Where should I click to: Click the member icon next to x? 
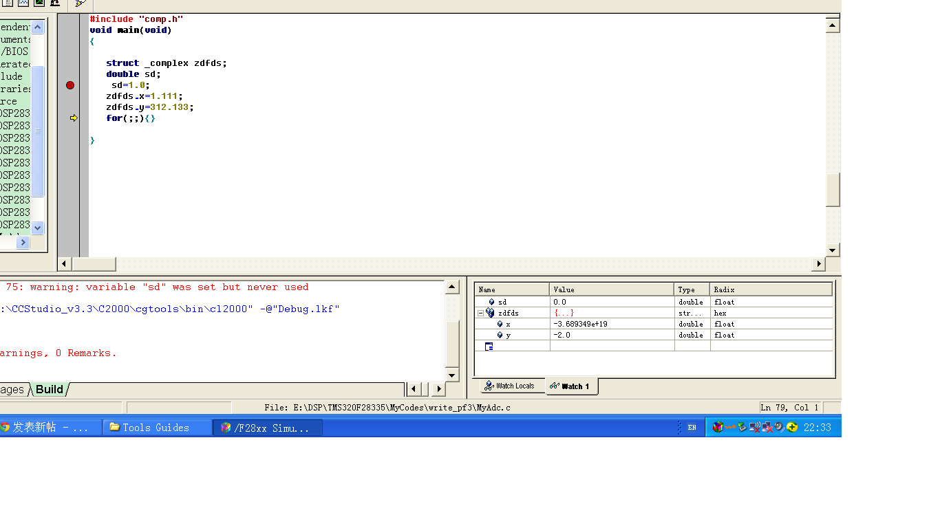(x=500, y=324)
